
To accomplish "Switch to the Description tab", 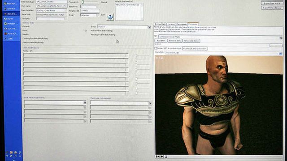I will [x=182, y=24].
